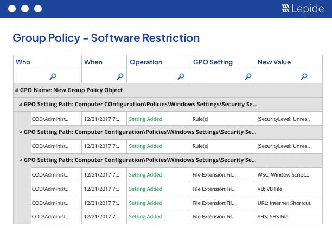Viewport: 332px width, 233px height.
Task: Collapse the GPO Setting Path group containing 'COnfiguration'
Action: 21,104
